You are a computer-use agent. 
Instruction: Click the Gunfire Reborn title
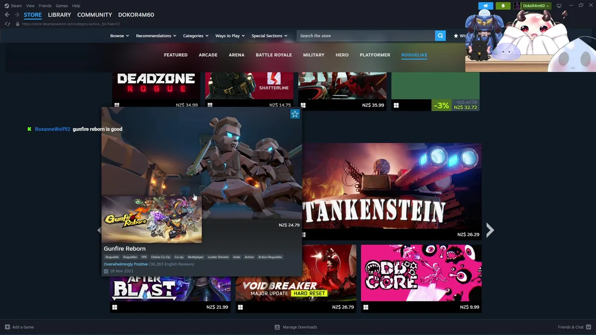[x=125, y=249]
